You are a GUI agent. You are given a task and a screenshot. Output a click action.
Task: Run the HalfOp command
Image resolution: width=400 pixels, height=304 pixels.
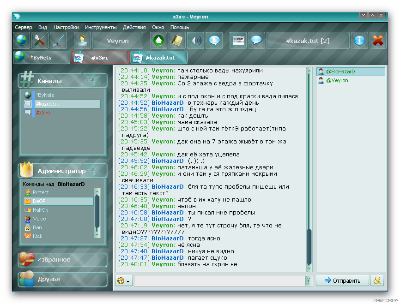click(58, 210)
